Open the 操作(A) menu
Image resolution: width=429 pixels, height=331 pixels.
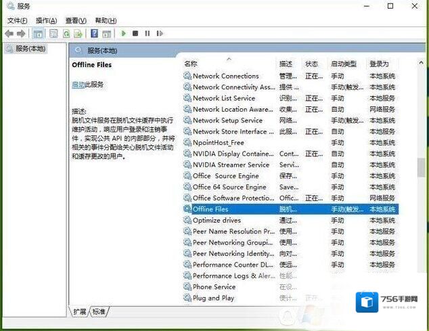pos(46,21)
